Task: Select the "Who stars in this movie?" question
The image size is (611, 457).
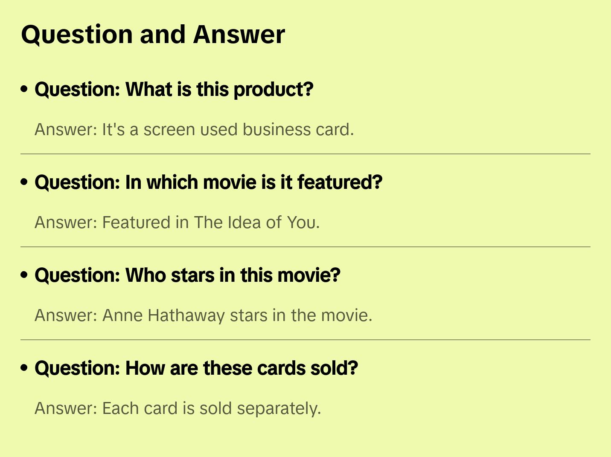Action: 187,275
